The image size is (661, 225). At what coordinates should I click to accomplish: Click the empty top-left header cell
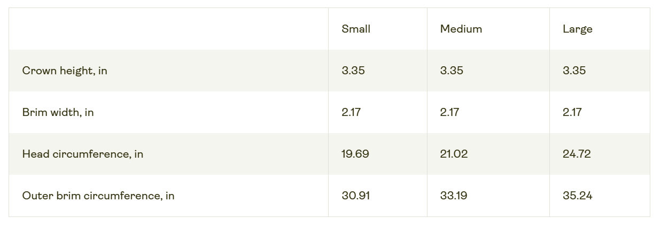168,29
